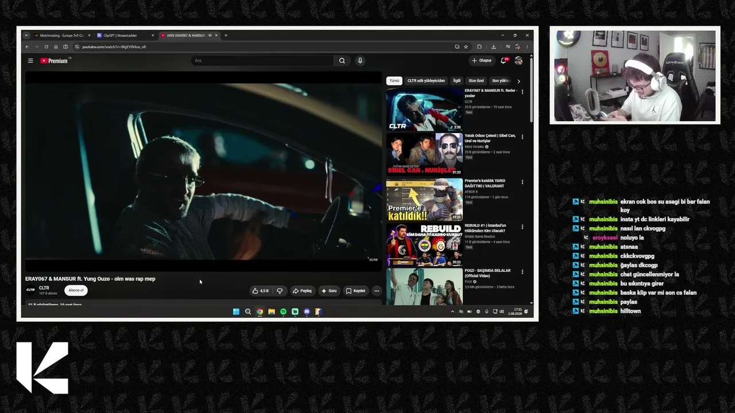This screenshot has width=735, height=413.
Task: Open more actions under the video
Action: 377,291
